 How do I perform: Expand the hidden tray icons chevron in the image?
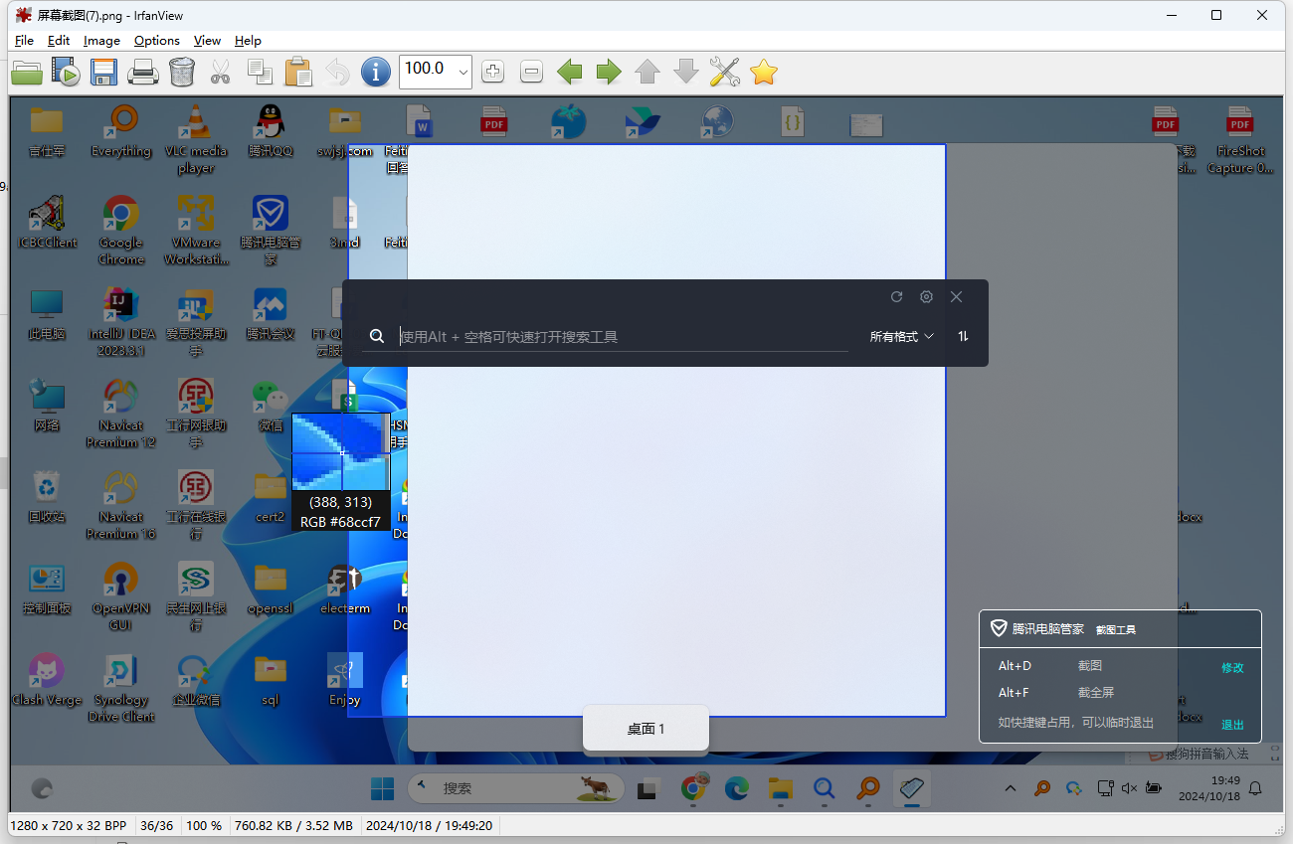point(1011,788)
